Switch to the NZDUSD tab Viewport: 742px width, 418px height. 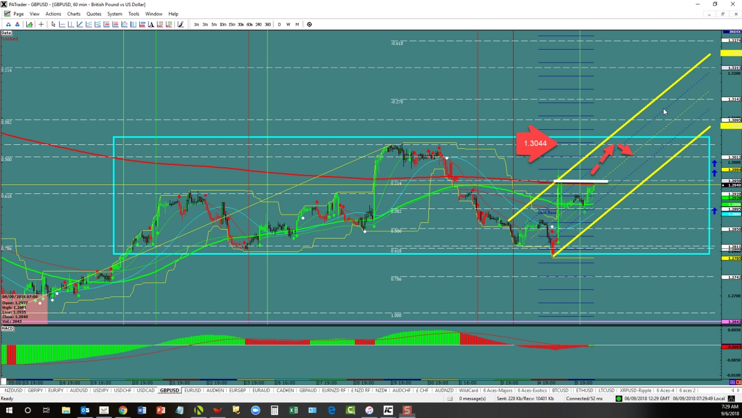click(13, 391)
